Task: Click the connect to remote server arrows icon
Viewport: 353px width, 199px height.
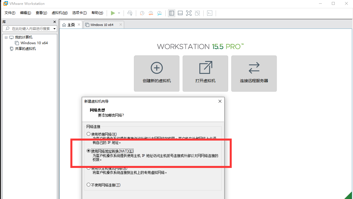Action: point(254,68)
